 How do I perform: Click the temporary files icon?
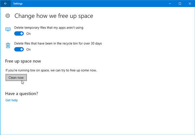tap(8, 30)
